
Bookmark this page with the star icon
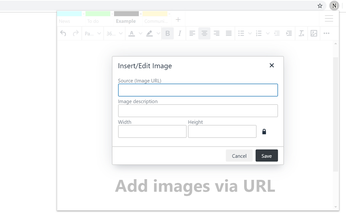(320, 6)
